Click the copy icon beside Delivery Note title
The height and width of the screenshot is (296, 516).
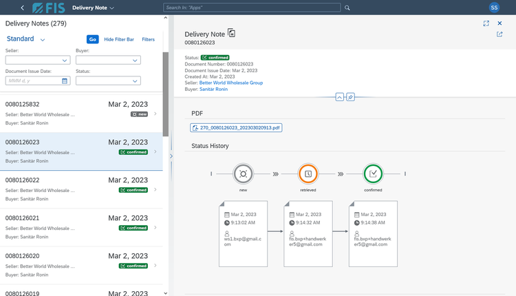(232, 33)
